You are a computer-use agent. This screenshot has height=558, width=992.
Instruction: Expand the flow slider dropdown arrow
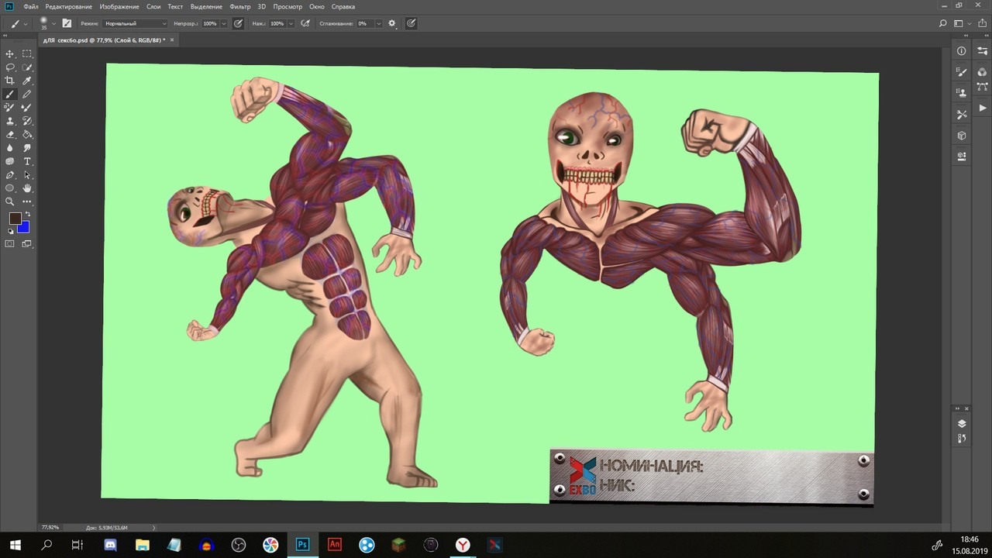(291, 23)
